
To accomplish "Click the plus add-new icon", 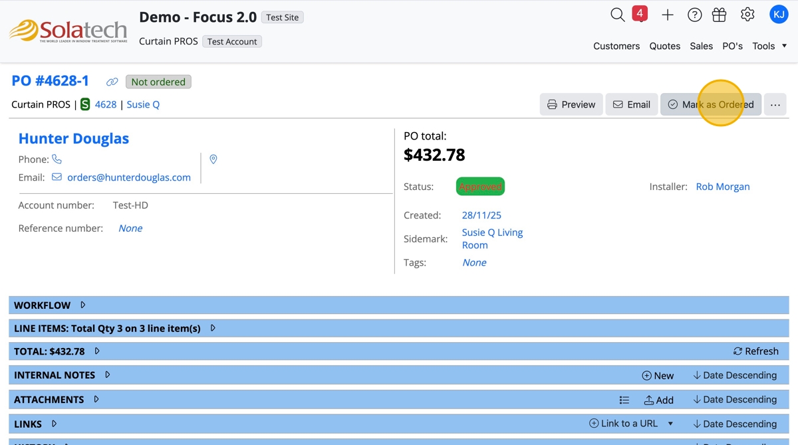I will point(668,15).
